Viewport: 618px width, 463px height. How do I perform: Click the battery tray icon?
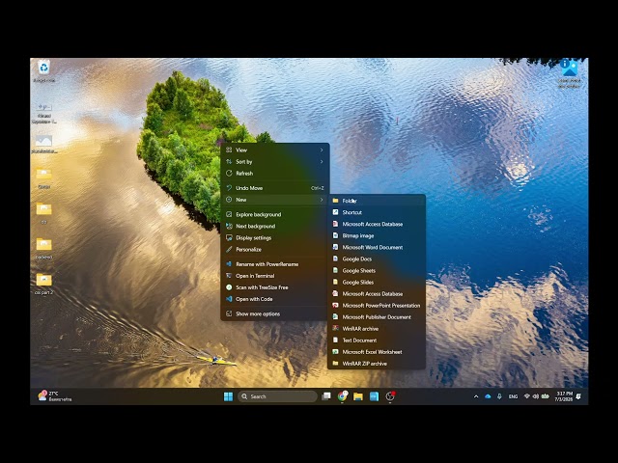coord(545,396)
